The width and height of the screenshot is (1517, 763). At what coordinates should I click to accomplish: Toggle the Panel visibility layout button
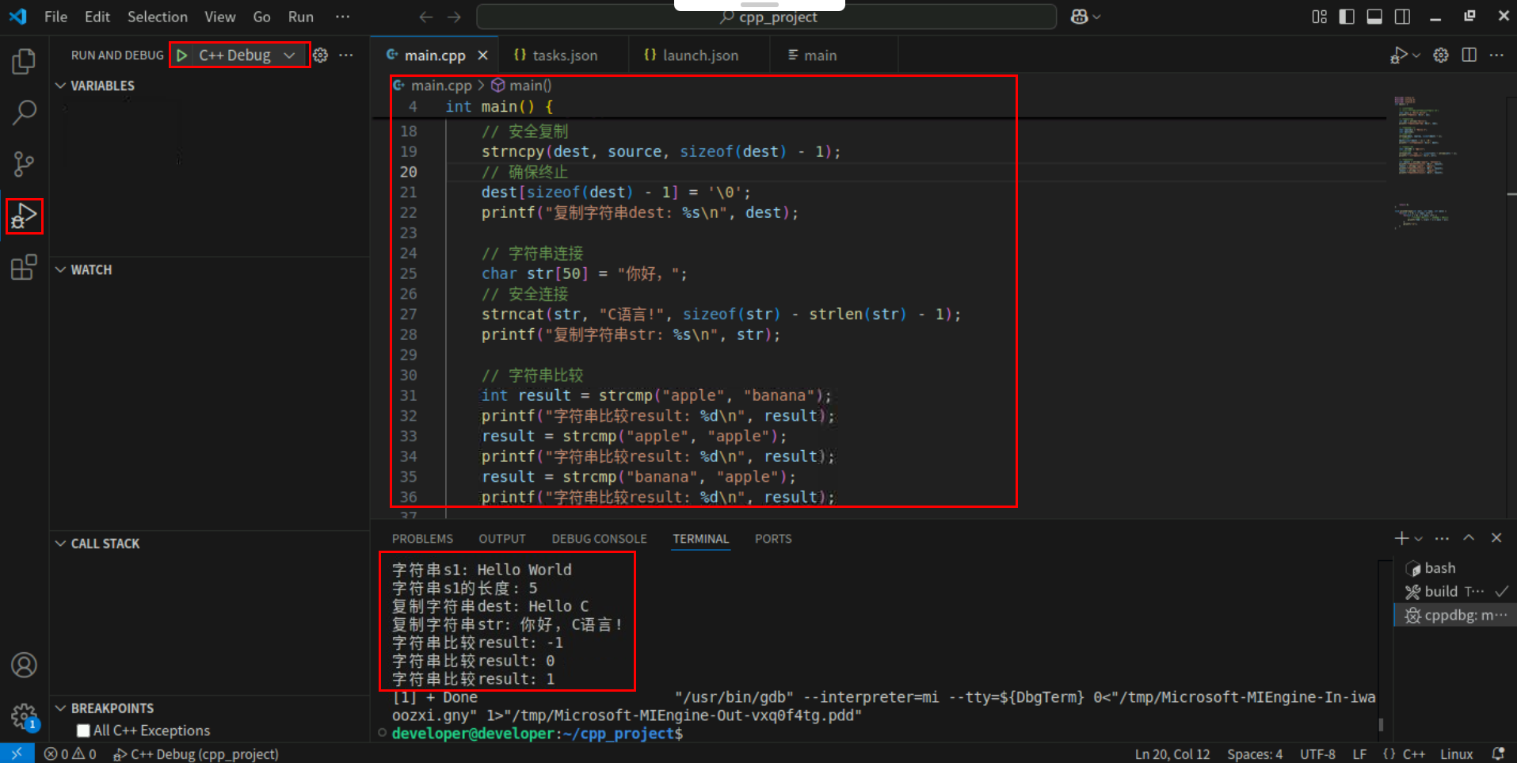click(1374, 17)
